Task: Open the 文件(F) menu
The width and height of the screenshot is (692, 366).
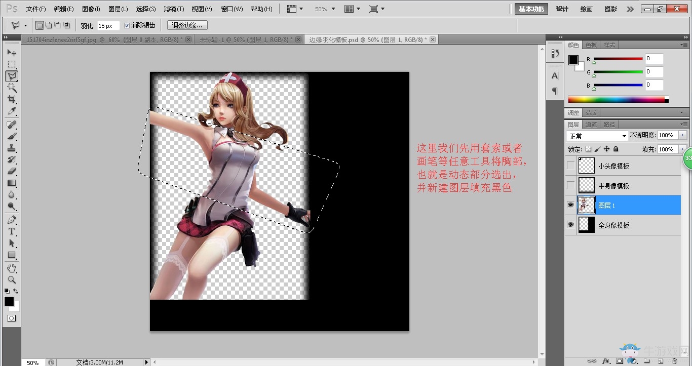Action: [x=36, y=9]
